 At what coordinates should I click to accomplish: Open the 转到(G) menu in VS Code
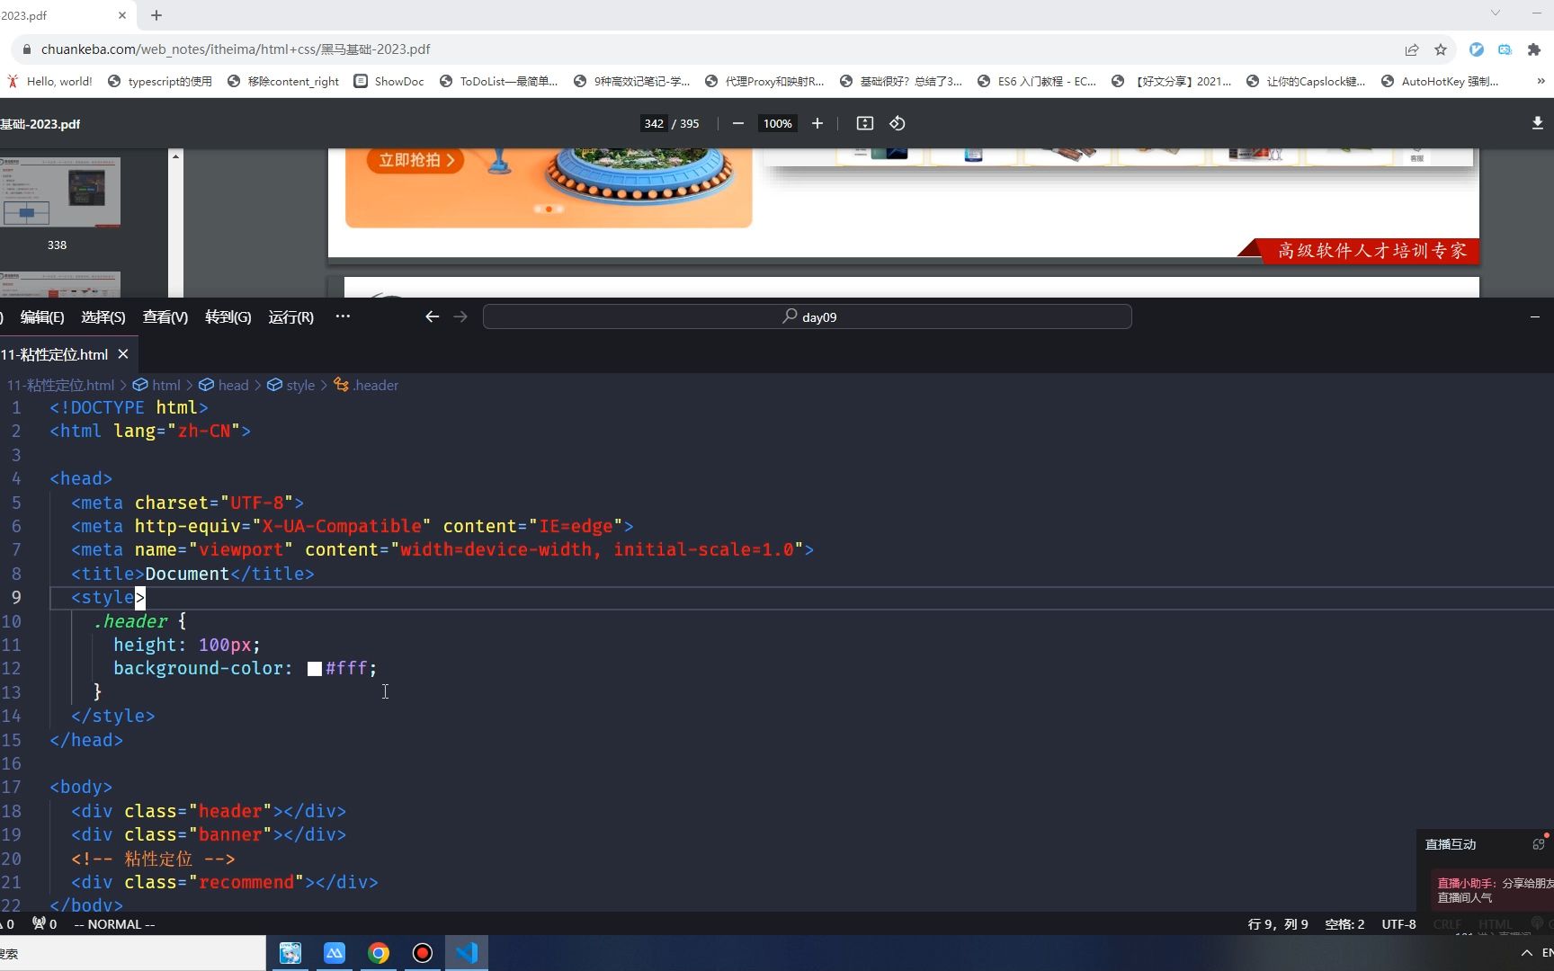tap(228, 317)
